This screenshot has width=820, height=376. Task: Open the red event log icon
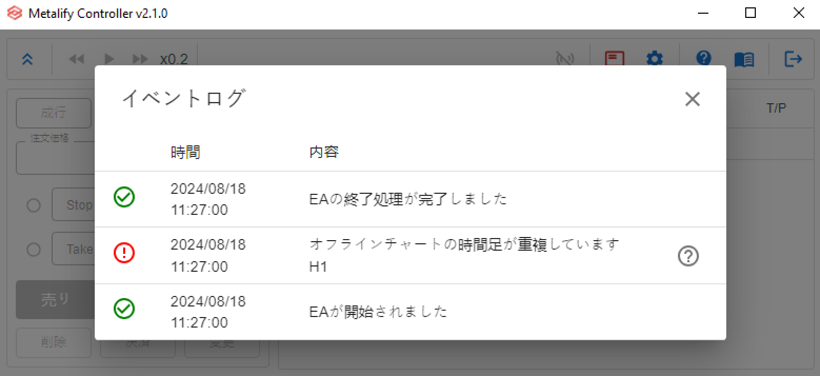(614, 58)
